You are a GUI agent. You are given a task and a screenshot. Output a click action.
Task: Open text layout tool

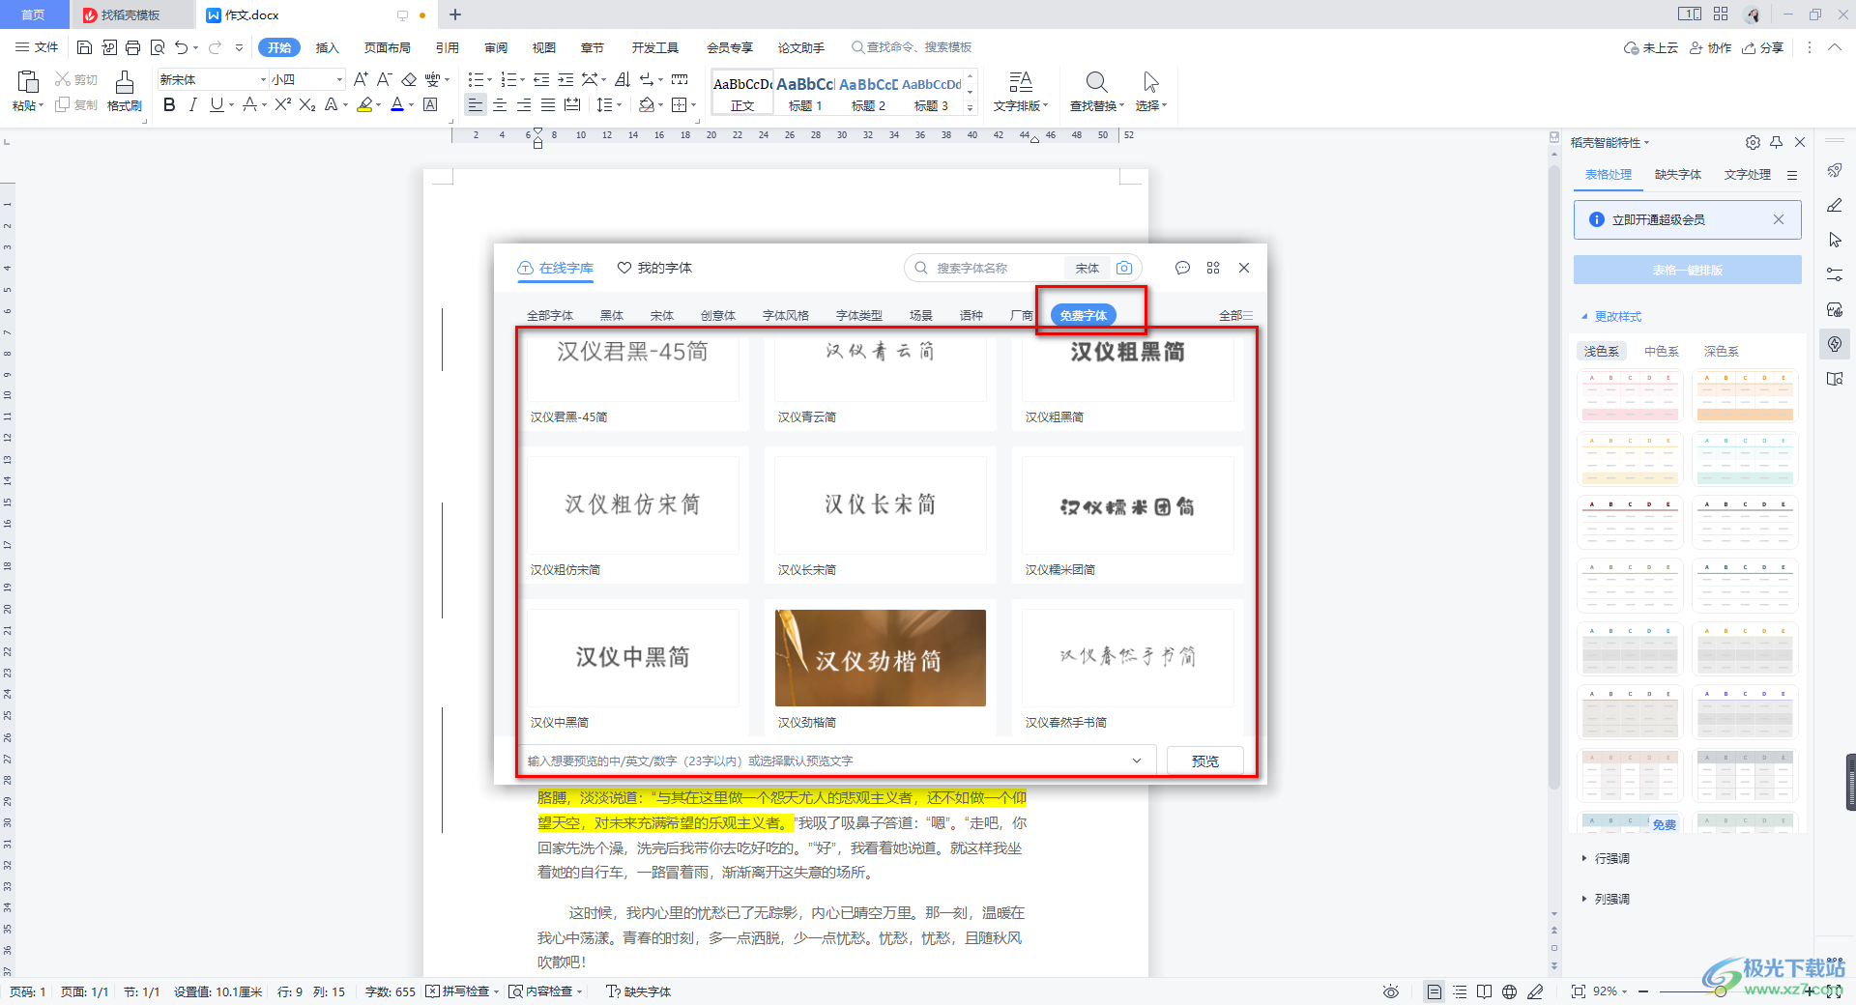point(1020,91)
